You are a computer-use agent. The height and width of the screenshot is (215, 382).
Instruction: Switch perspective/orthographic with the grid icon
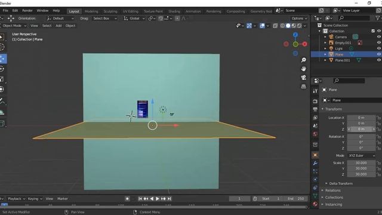coord(304,86)
